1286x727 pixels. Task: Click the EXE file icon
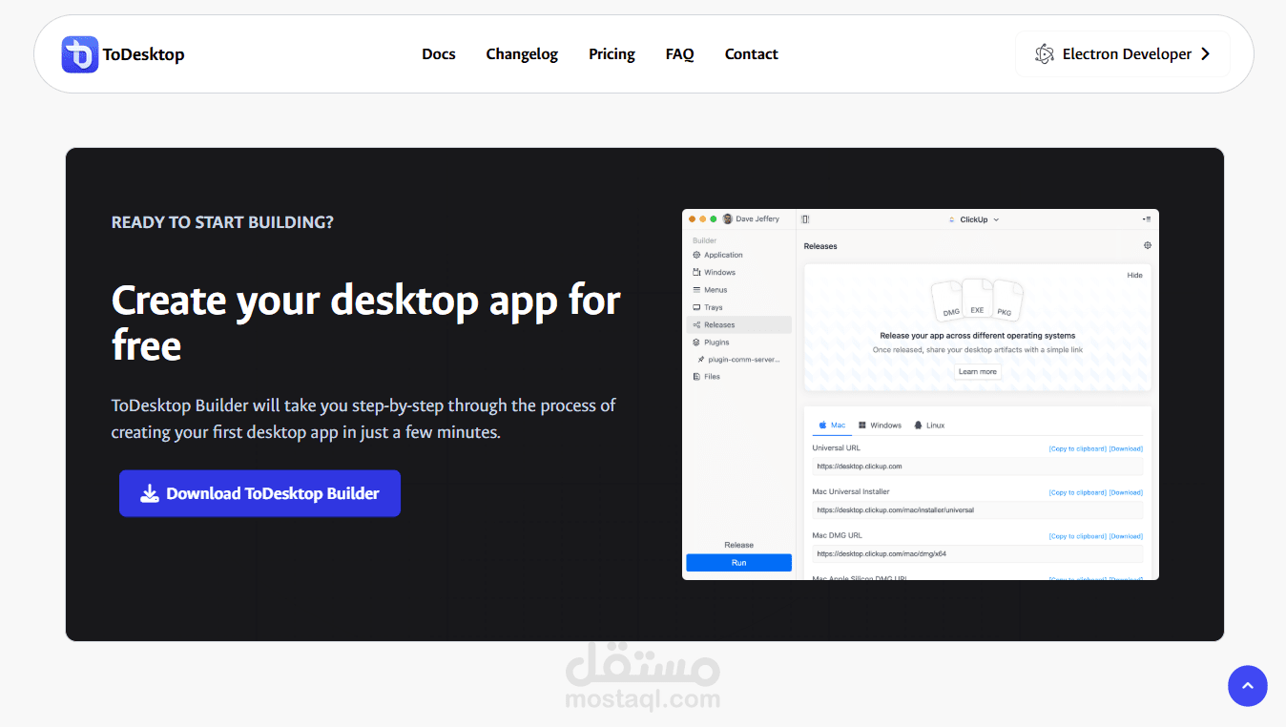tap(978, 300)
